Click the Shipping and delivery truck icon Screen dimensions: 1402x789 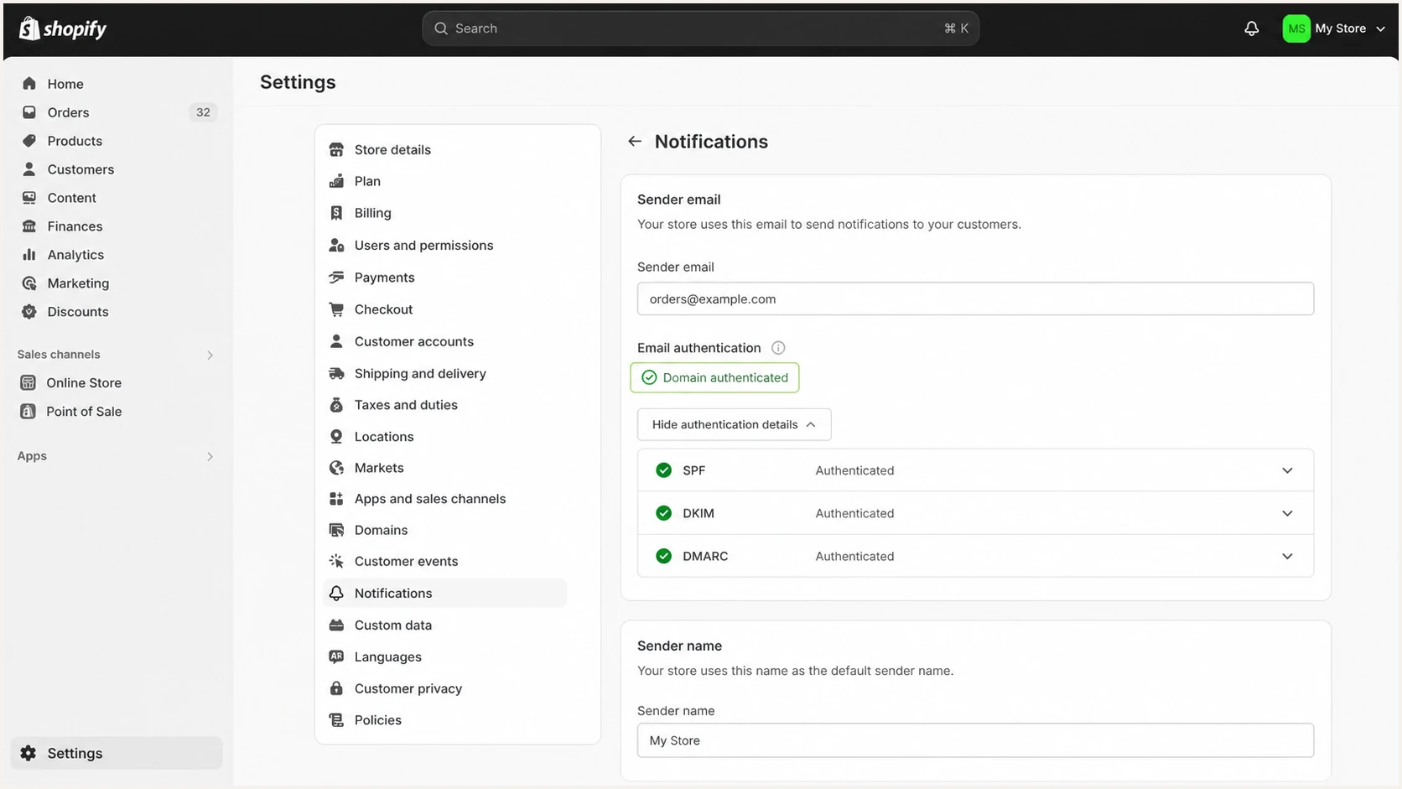tap(336, 373)
